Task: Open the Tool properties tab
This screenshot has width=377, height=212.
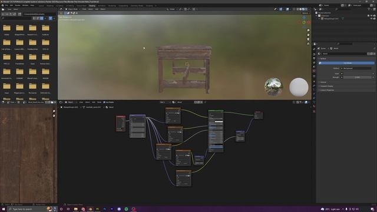Action: coord(314,49)
